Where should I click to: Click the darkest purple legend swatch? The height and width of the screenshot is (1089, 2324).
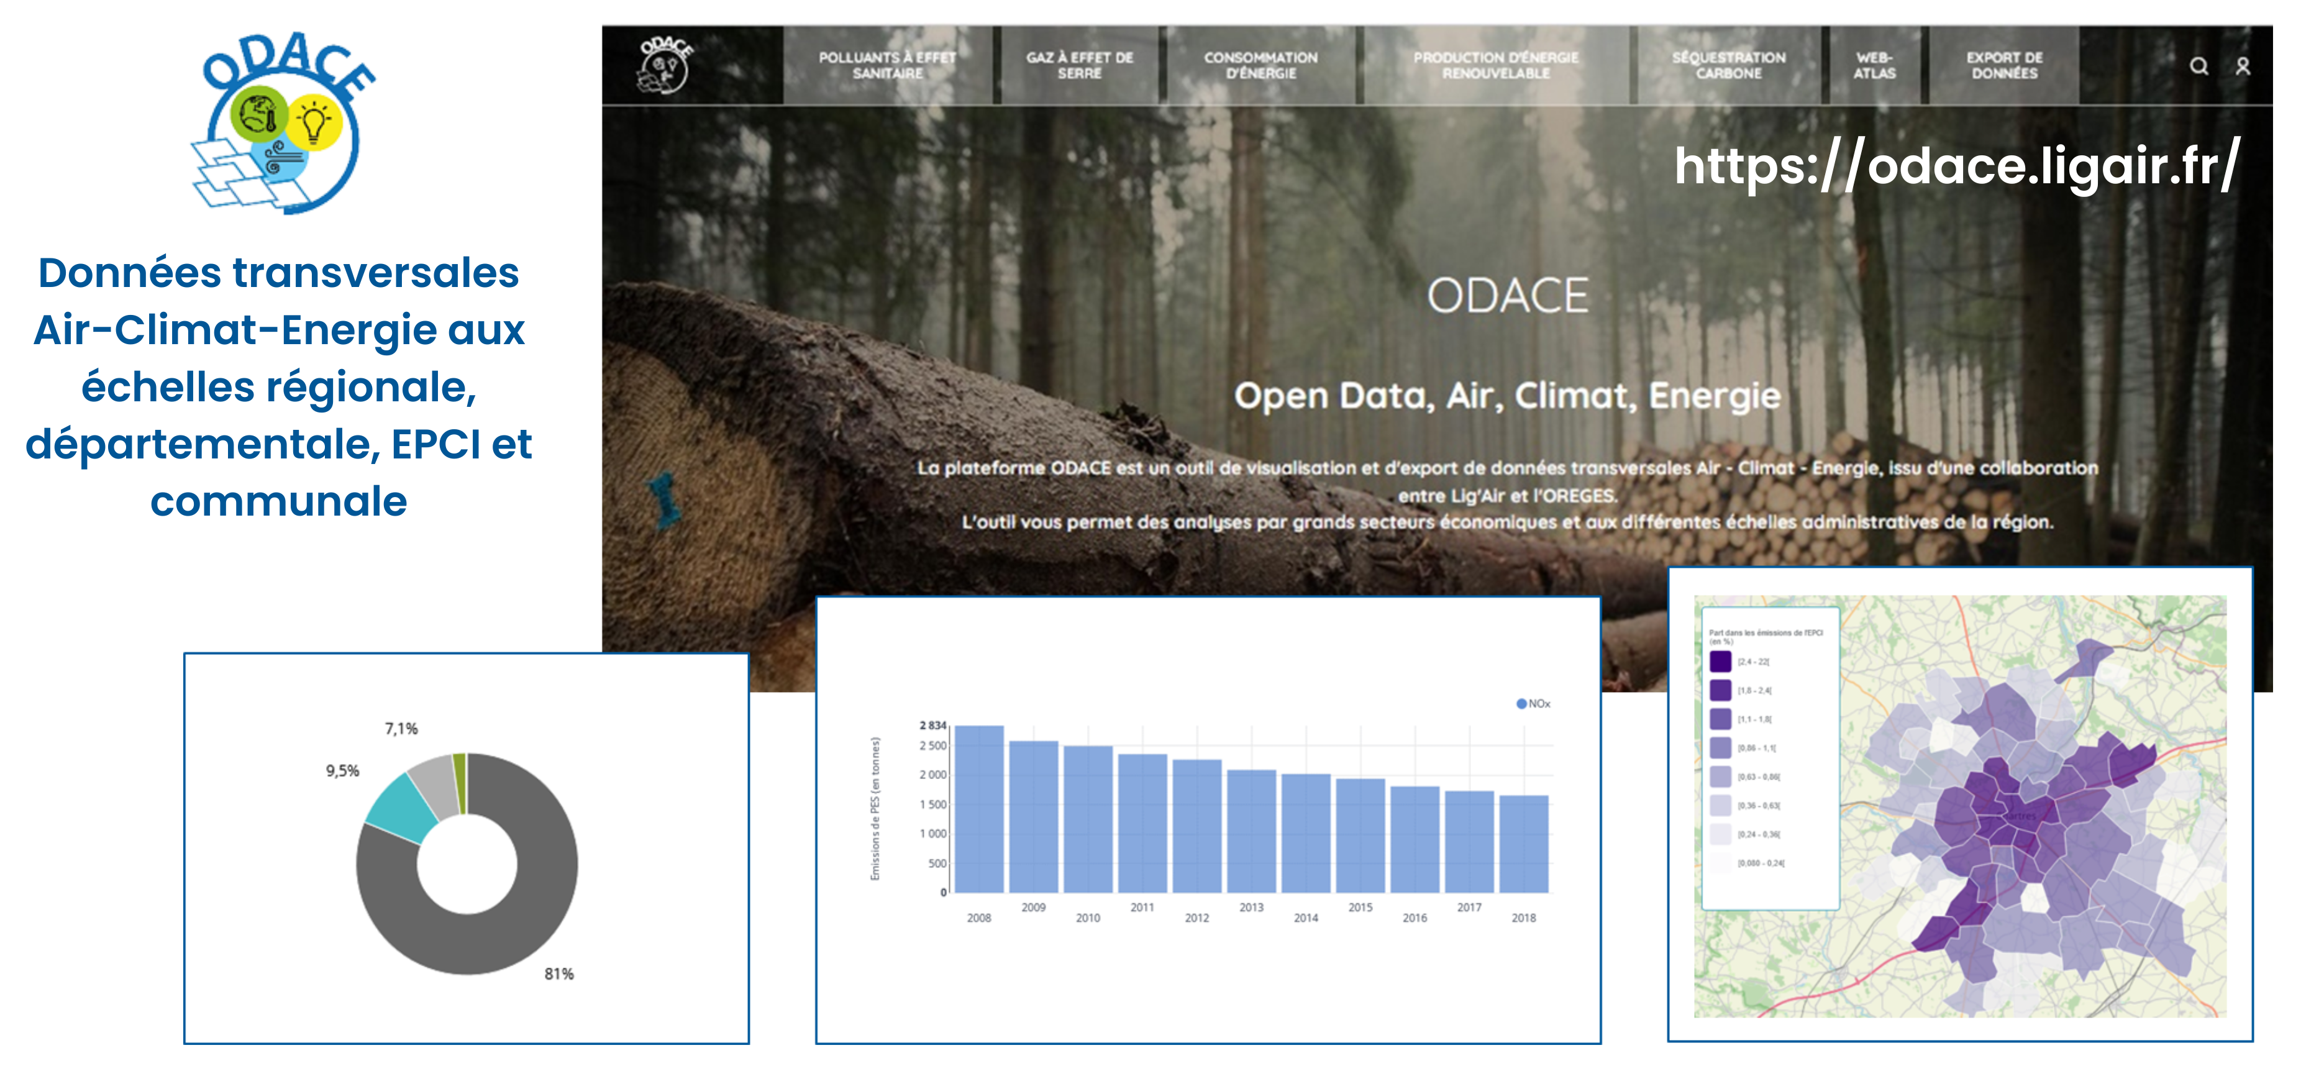coord(1720,662)
